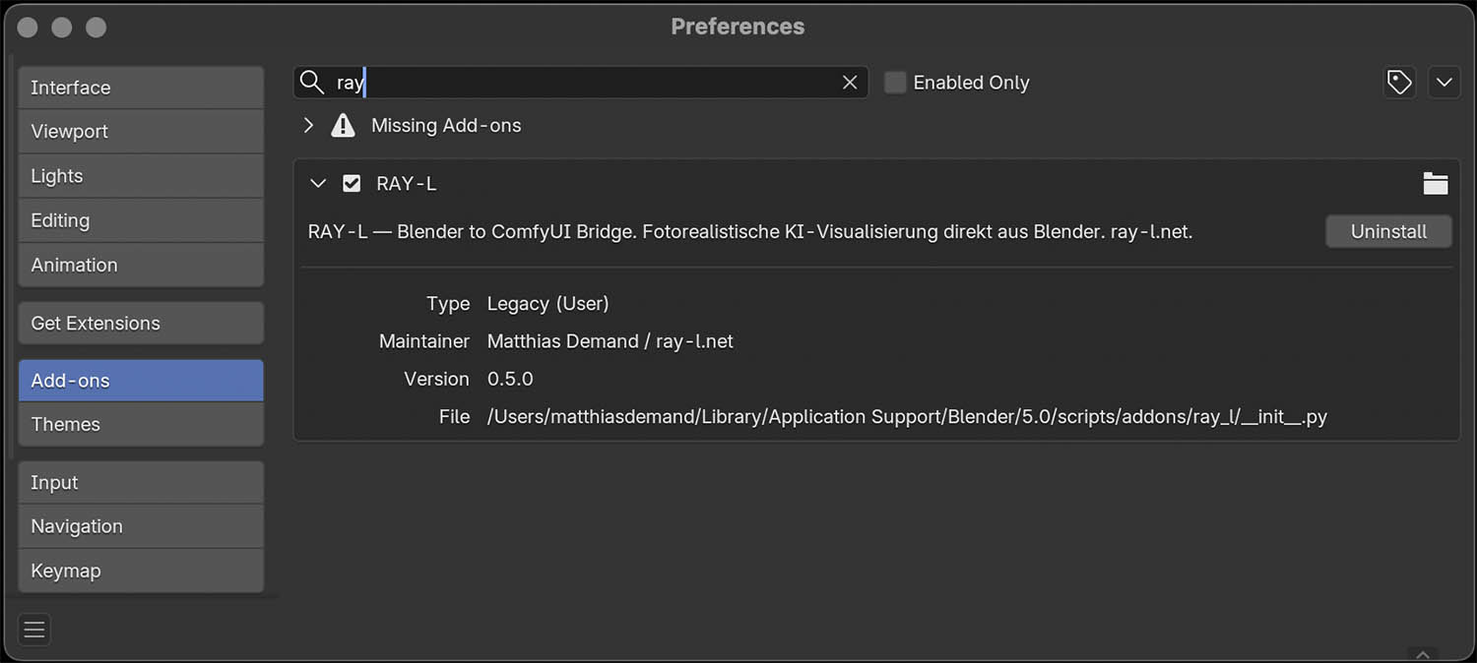Viewport: 1477px width, 663px height.
Task: Open the tag filter icon near top right
Action: [x=1399, y=82]
